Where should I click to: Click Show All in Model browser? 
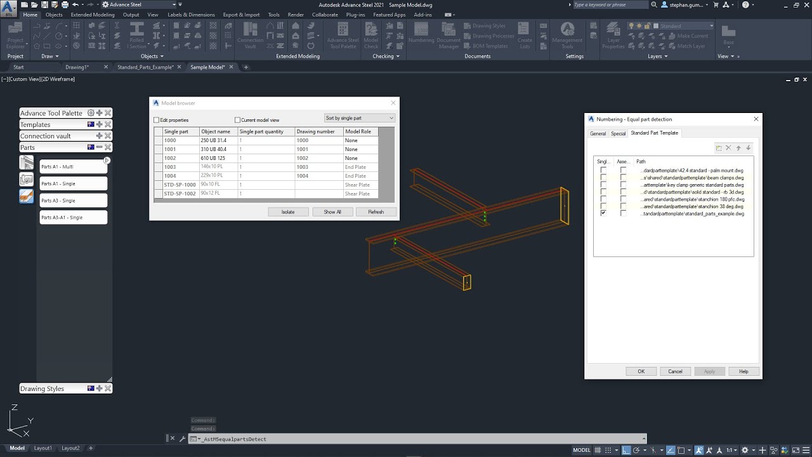click(332, 212)
